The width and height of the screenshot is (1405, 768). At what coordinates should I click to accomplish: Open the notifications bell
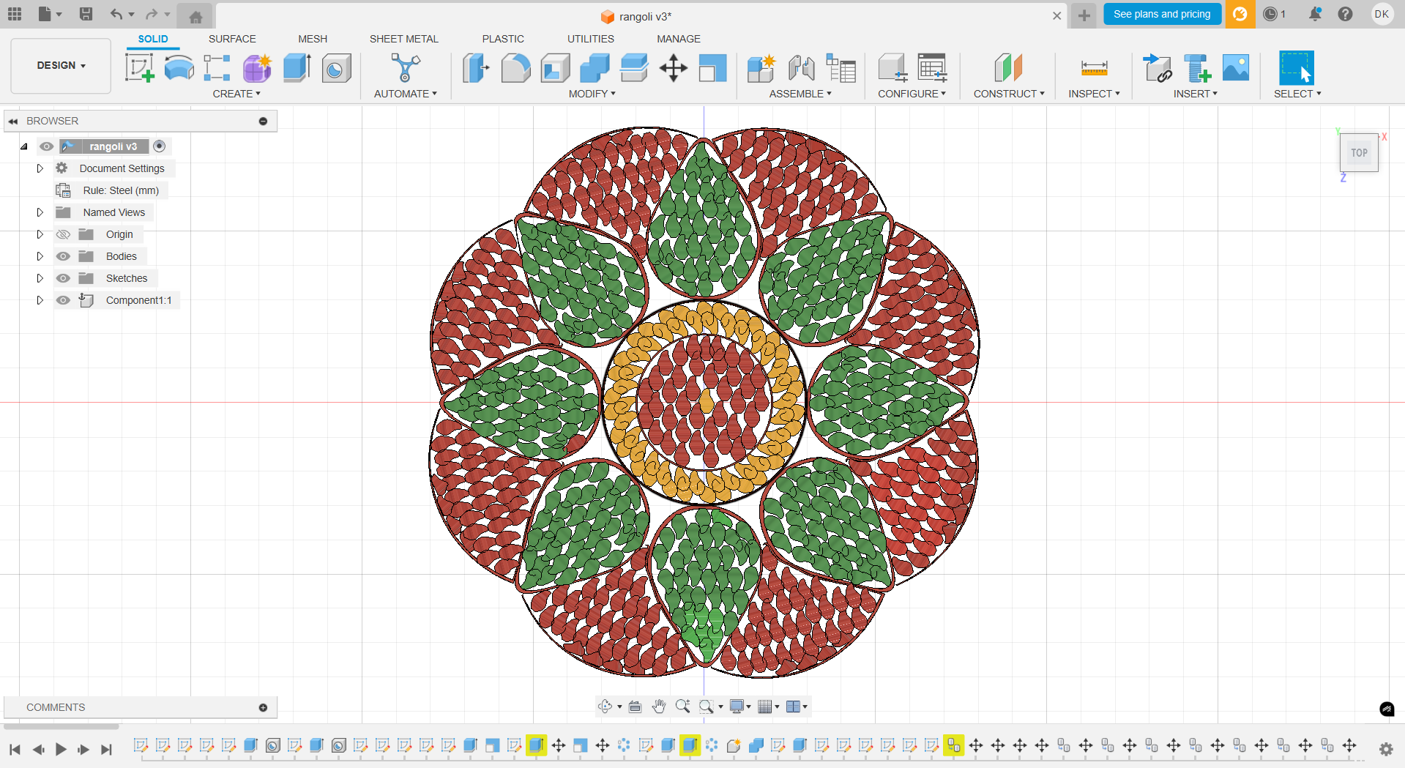(1315, 14)
